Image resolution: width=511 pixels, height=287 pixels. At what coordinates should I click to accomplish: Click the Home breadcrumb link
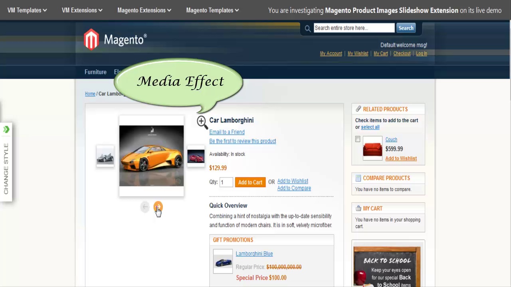click(x=90, y=94)
